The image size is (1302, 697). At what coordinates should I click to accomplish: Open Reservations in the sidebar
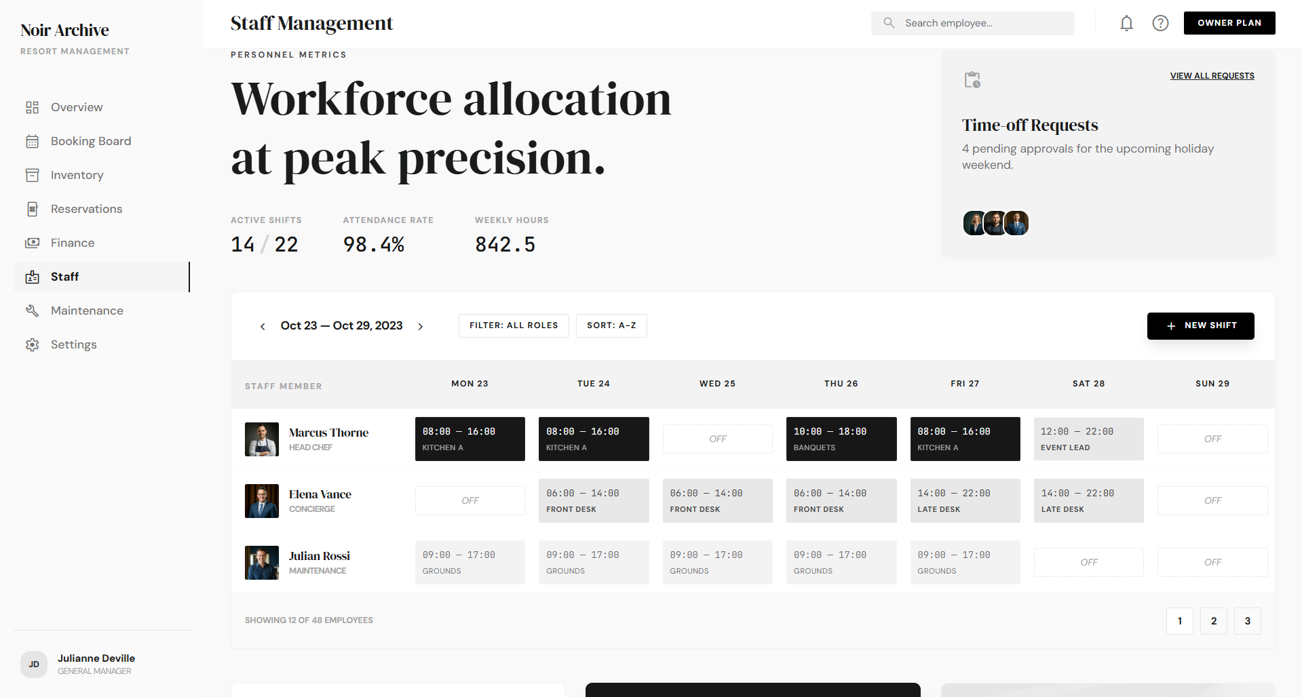(86, 209)
